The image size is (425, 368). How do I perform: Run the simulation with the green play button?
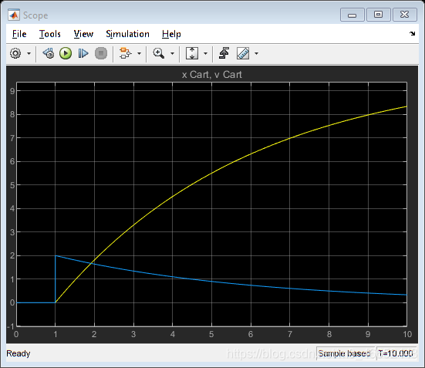click(66, 53)
